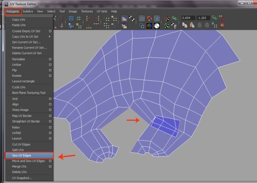Click UV Snapshot... in the menu
The height and width of the screenshot is (183, 257).
click(x=21, y=177)
